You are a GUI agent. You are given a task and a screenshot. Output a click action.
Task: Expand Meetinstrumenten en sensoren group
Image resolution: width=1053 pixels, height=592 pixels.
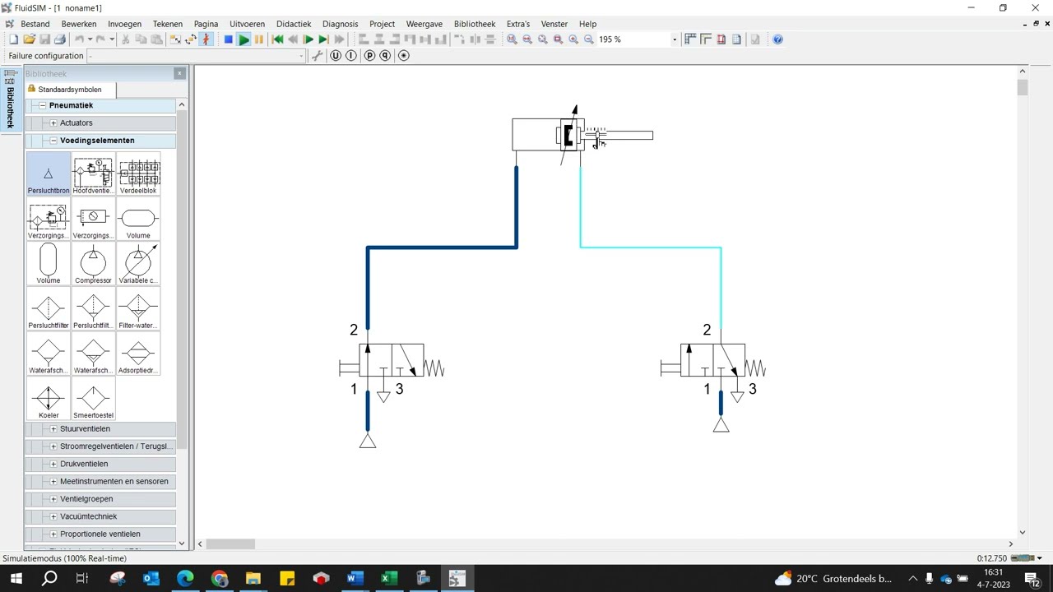tap(53, 482)
